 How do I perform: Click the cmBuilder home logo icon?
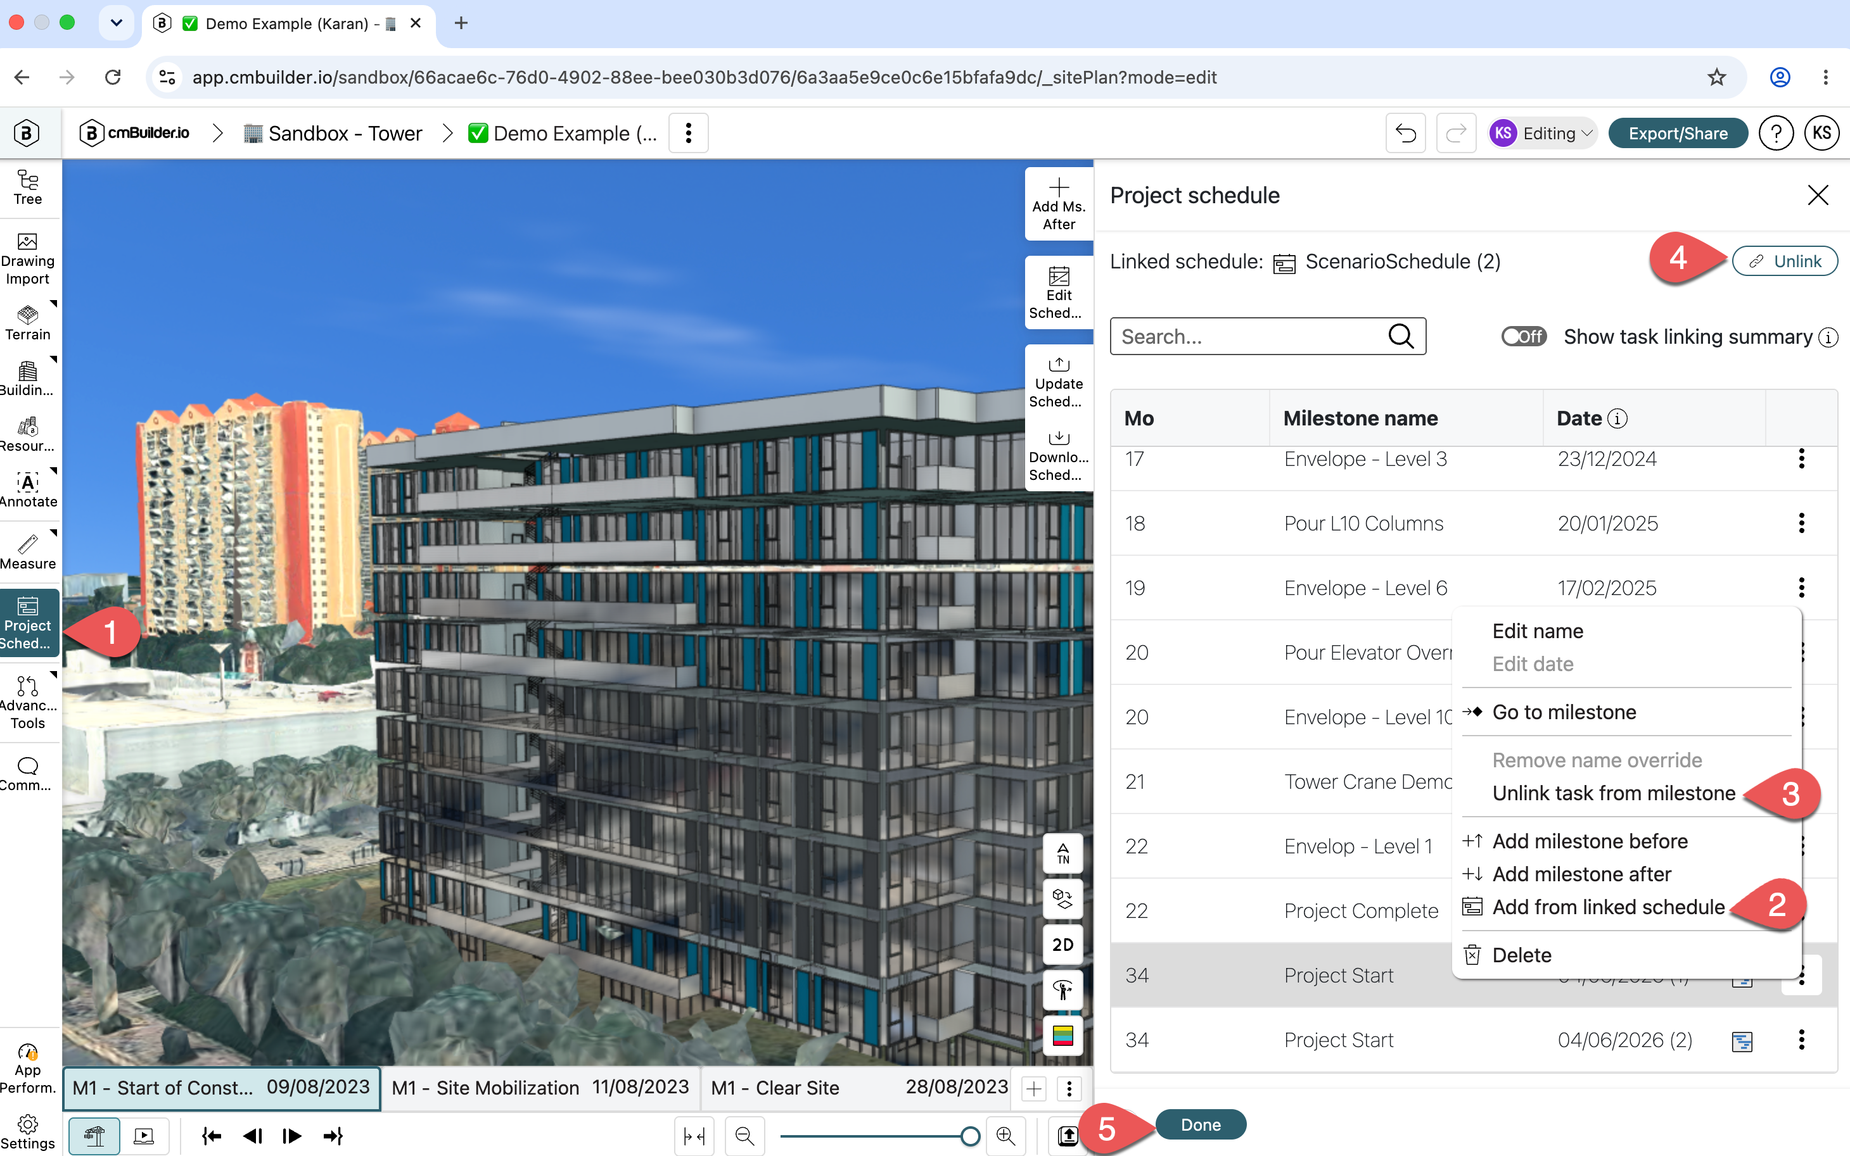27,133
